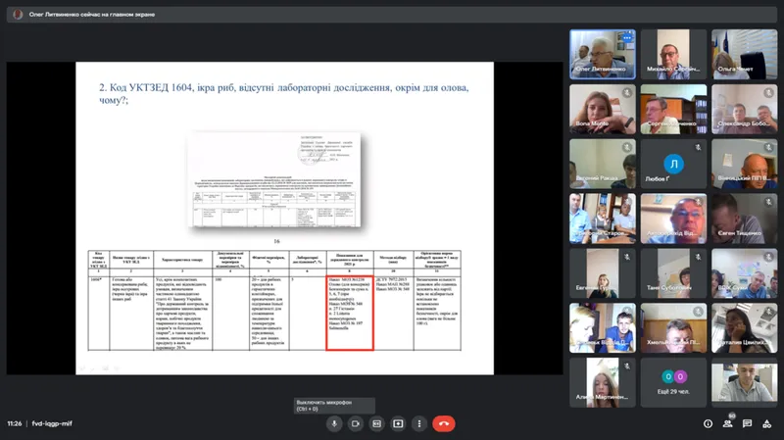784x440 pixels.
Task: Show the participants list panel
Action: click(x=727, y=423)
